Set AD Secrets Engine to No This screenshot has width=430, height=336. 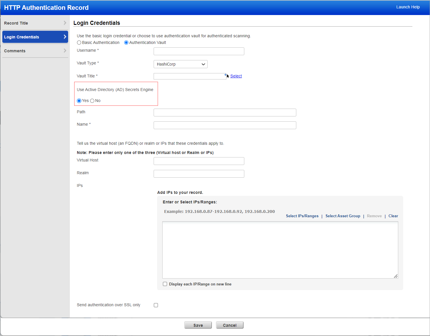[x=92, y=101]
